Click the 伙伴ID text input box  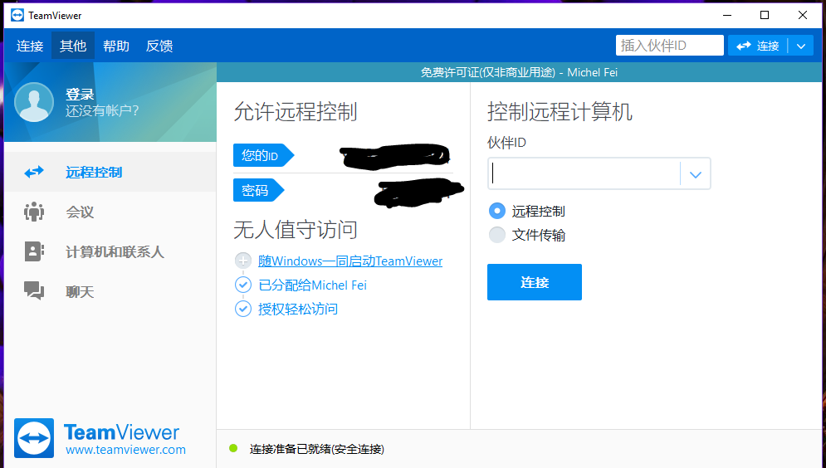(x=584, y=173)
